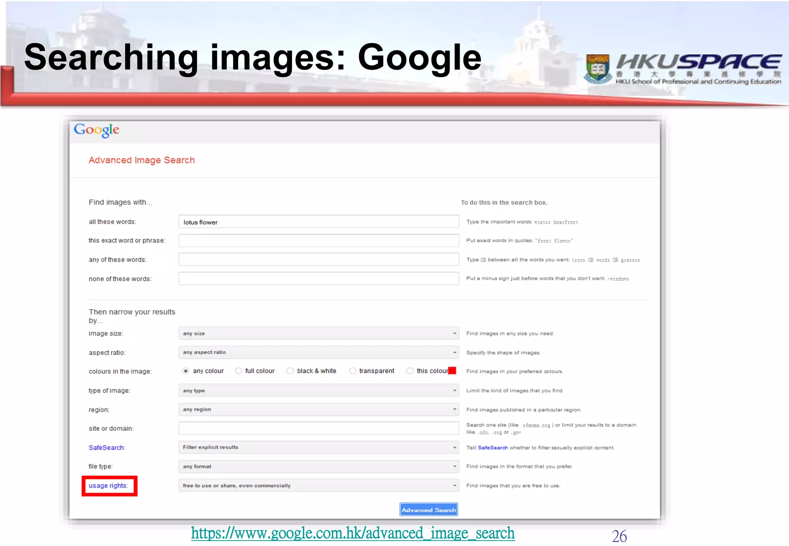Click the 'image size:' label
The image size is (789, 546).
pos(106,333)
